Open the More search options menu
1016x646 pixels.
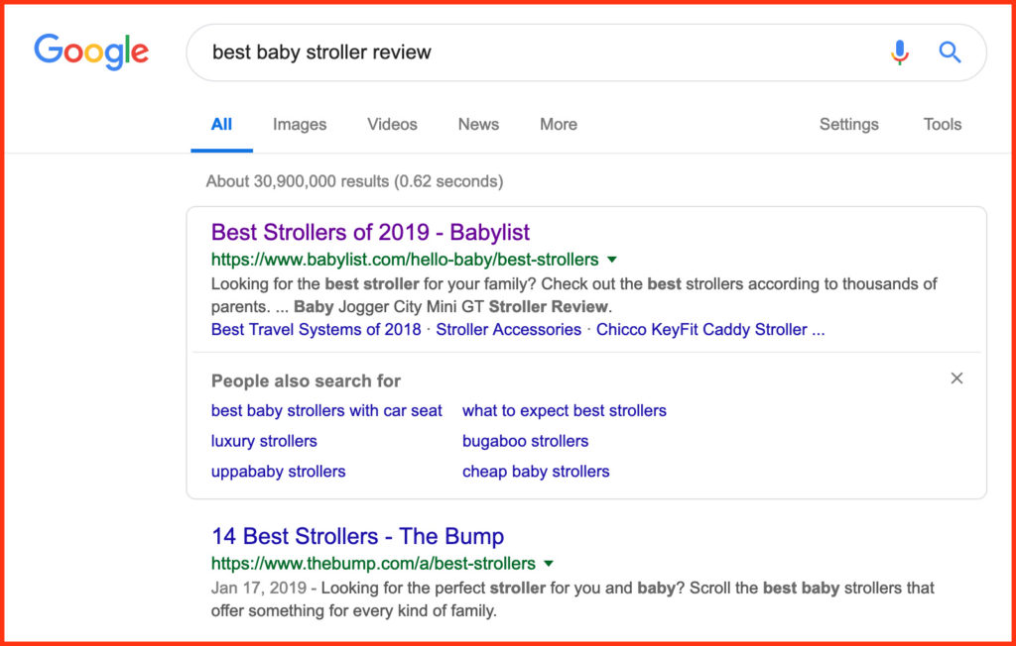click(558, 125)
